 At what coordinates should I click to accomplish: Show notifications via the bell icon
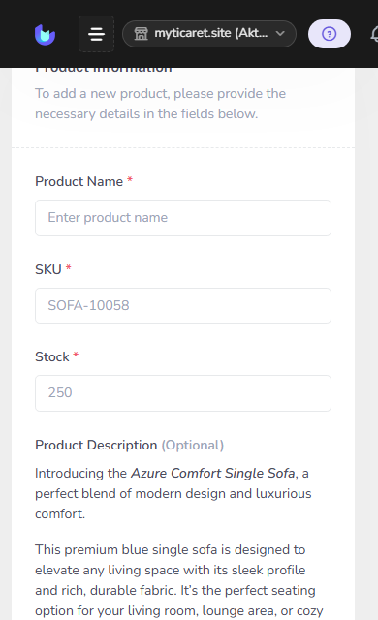coord(374,35)
